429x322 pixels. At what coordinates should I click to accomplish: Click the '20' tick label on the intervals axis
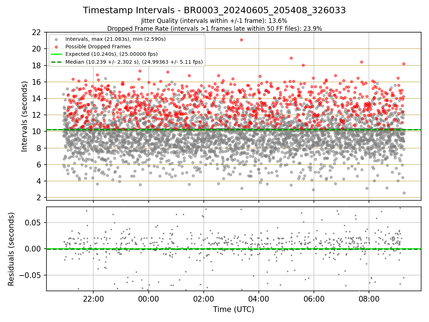(37, 49)
